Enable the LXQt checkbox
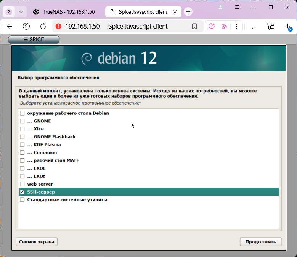297x257 pixels. (x=22, y=176)
